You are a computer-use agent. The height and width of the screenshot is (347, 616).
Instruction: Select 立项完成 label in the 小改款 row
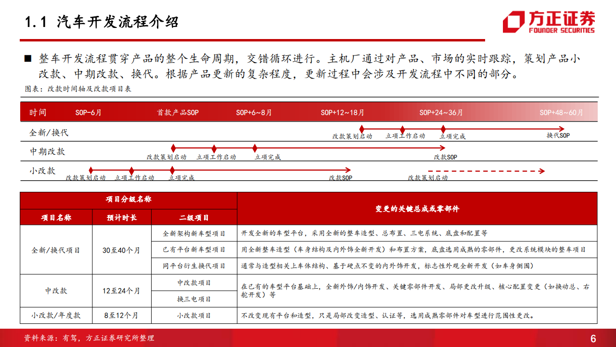[x=181, y=177]
